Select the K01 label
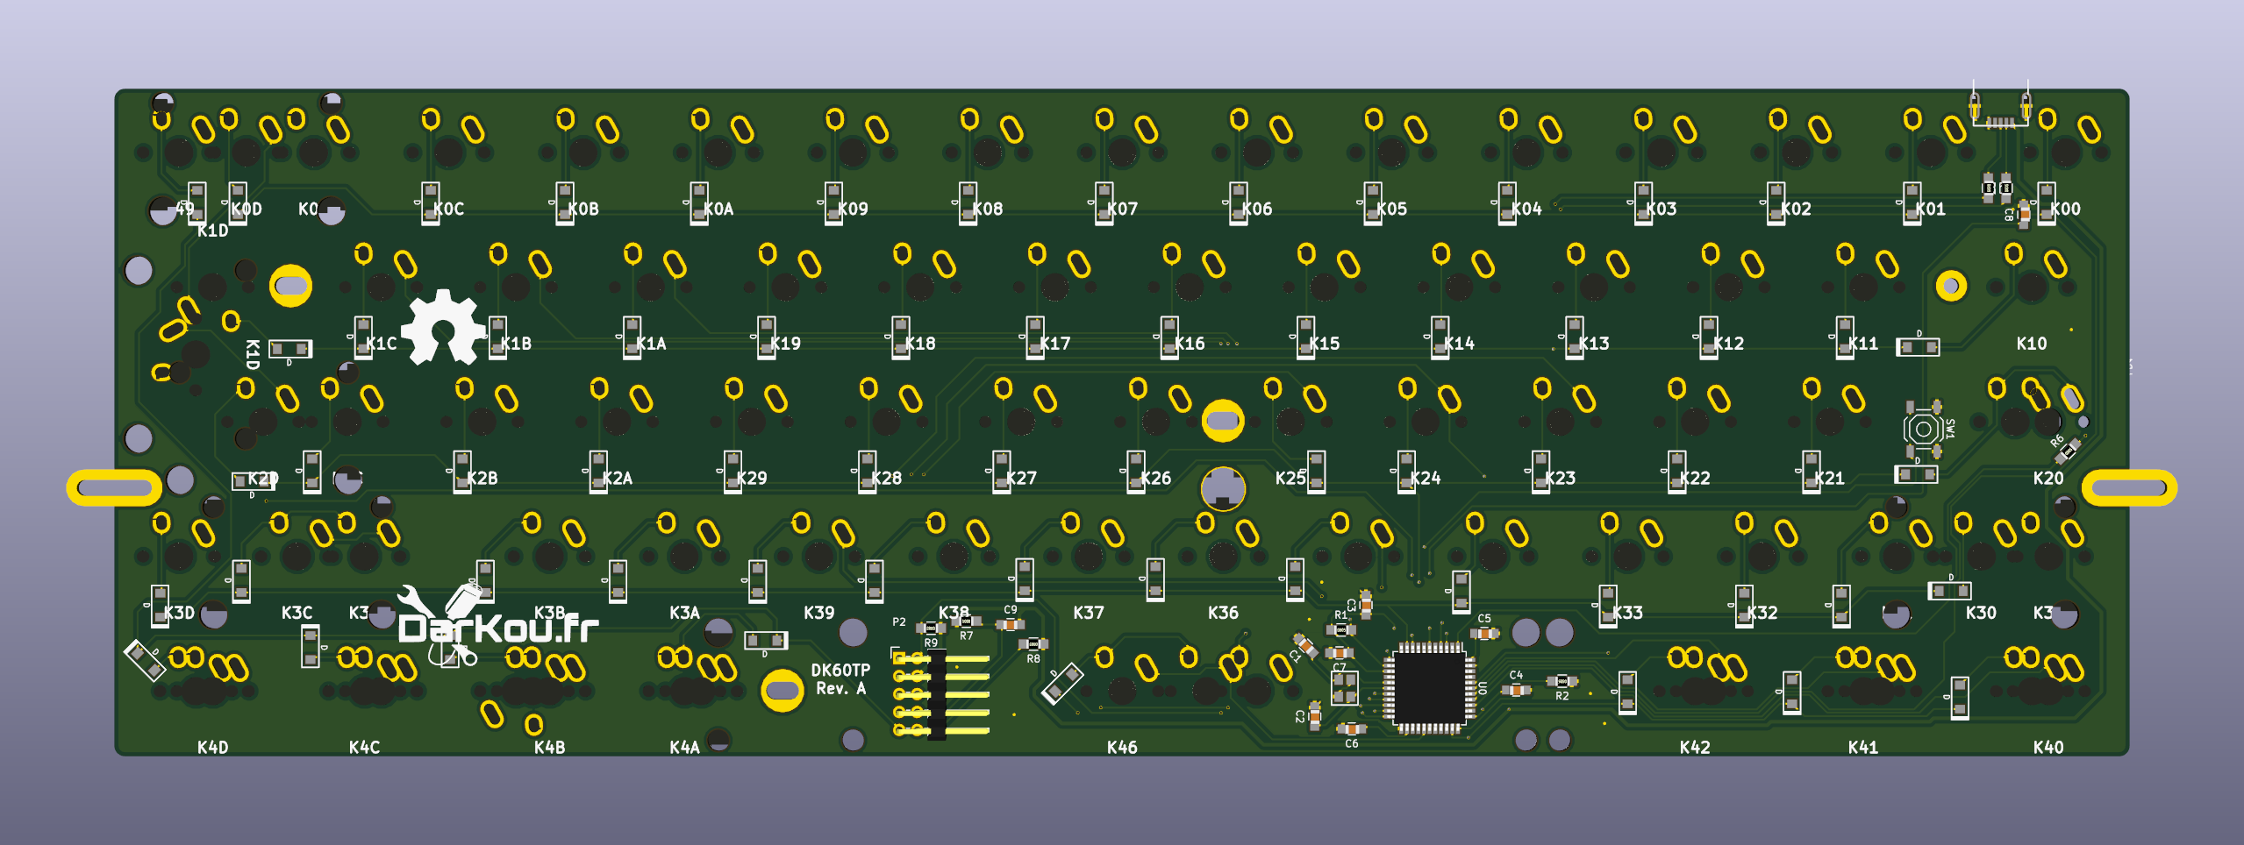Screen dimensions: 2244x845 (1930, 209)
